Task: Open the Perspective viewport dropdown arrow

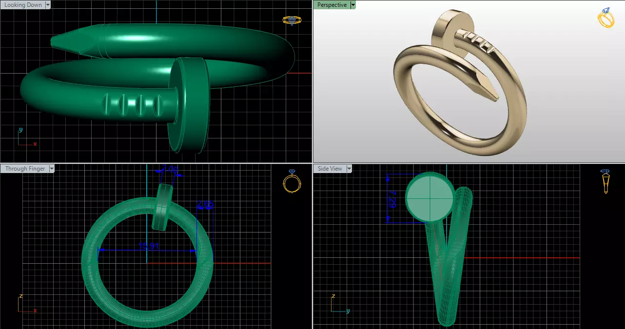Action: click(x=353, y=5)
